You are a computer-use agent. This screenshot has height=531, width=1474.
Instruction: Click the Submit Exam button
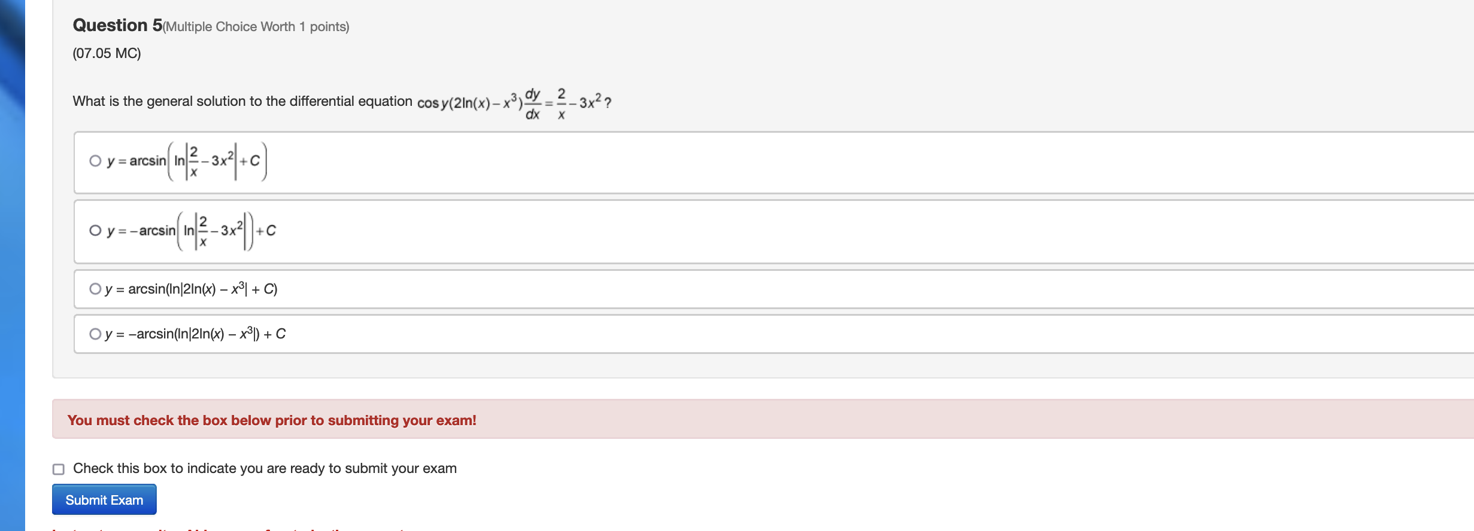point(104,500)
